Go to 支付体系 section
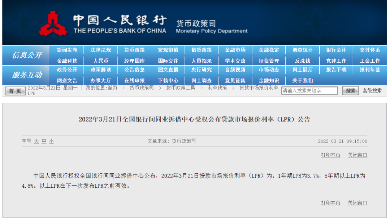This screenshot has width=390, height=223. point(370,50)
